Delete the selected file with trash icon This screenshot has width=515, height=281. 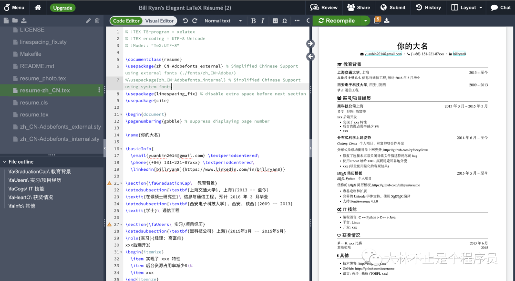tap(97, 21)
